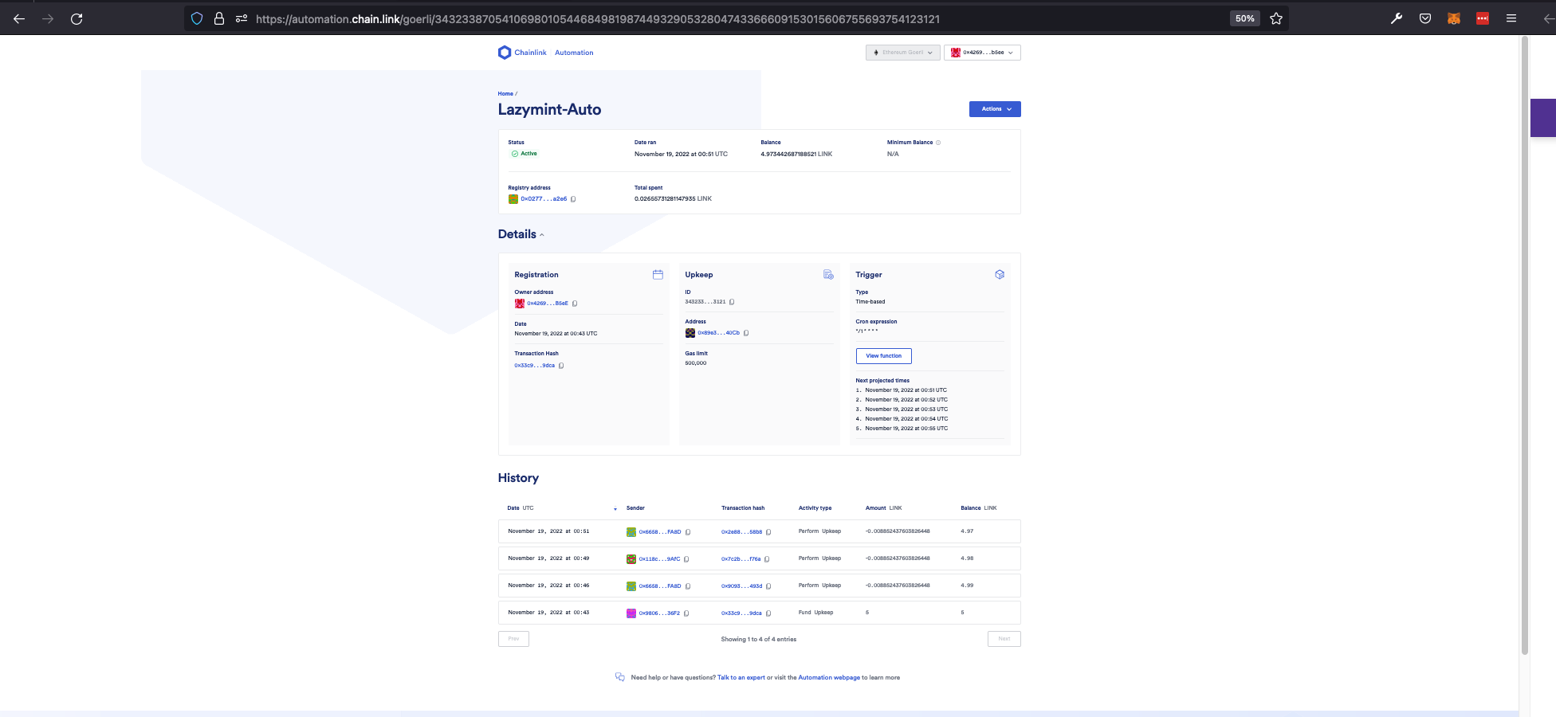Image resolution: width=1556 pixels, height=717 pixels.
Task: Click the 50% zoom level indicator
Action: pyautogui.click(x=1244, y=18)
